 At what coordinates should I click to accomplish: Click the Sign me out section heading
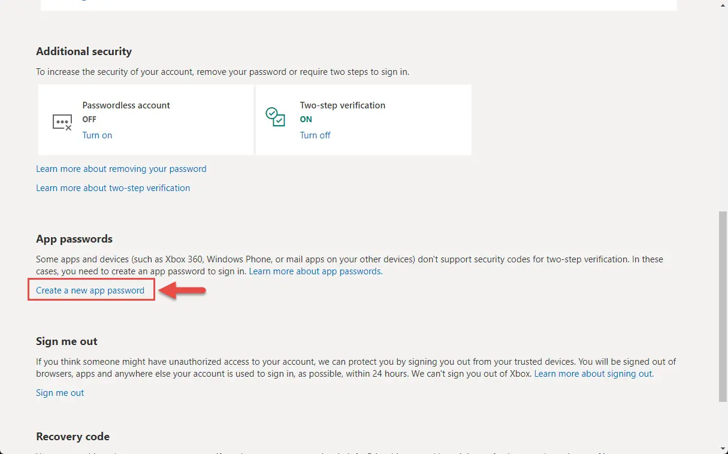67,341
